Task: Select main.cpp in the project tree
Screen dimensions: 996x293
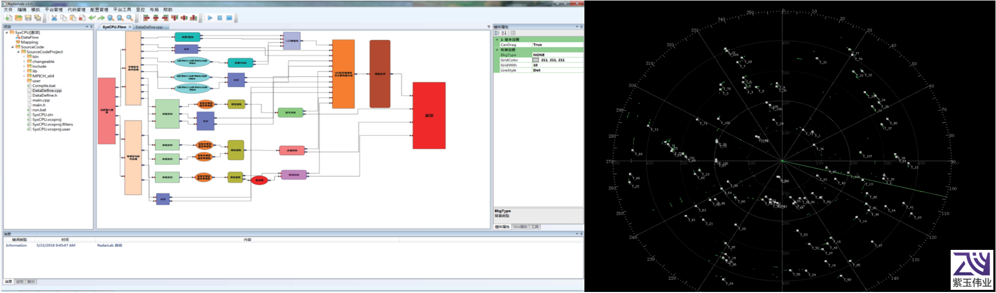Action: pyautogui.click(x=41, y=100)
